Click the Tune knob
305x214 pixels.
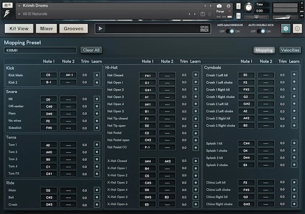[x=249, y=8]
